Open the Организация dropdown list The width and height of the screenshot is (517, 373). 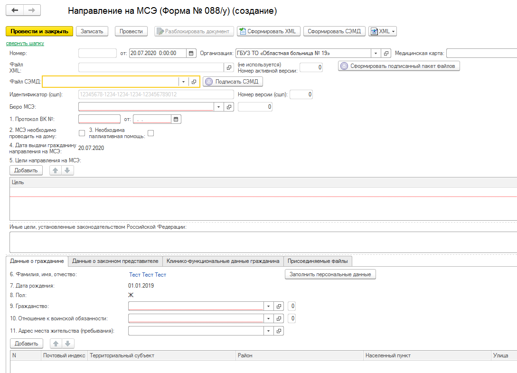[x=376, y=53]
